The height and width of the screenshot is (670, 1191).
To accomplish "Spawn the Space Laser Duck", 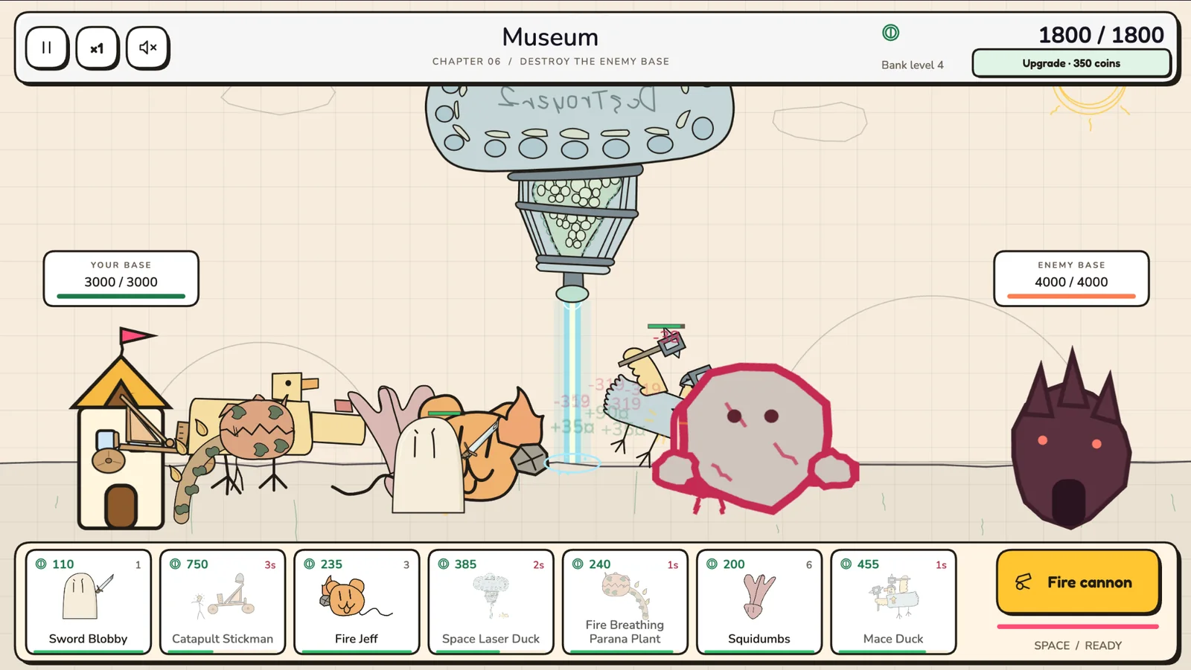I will coord(491,602).
